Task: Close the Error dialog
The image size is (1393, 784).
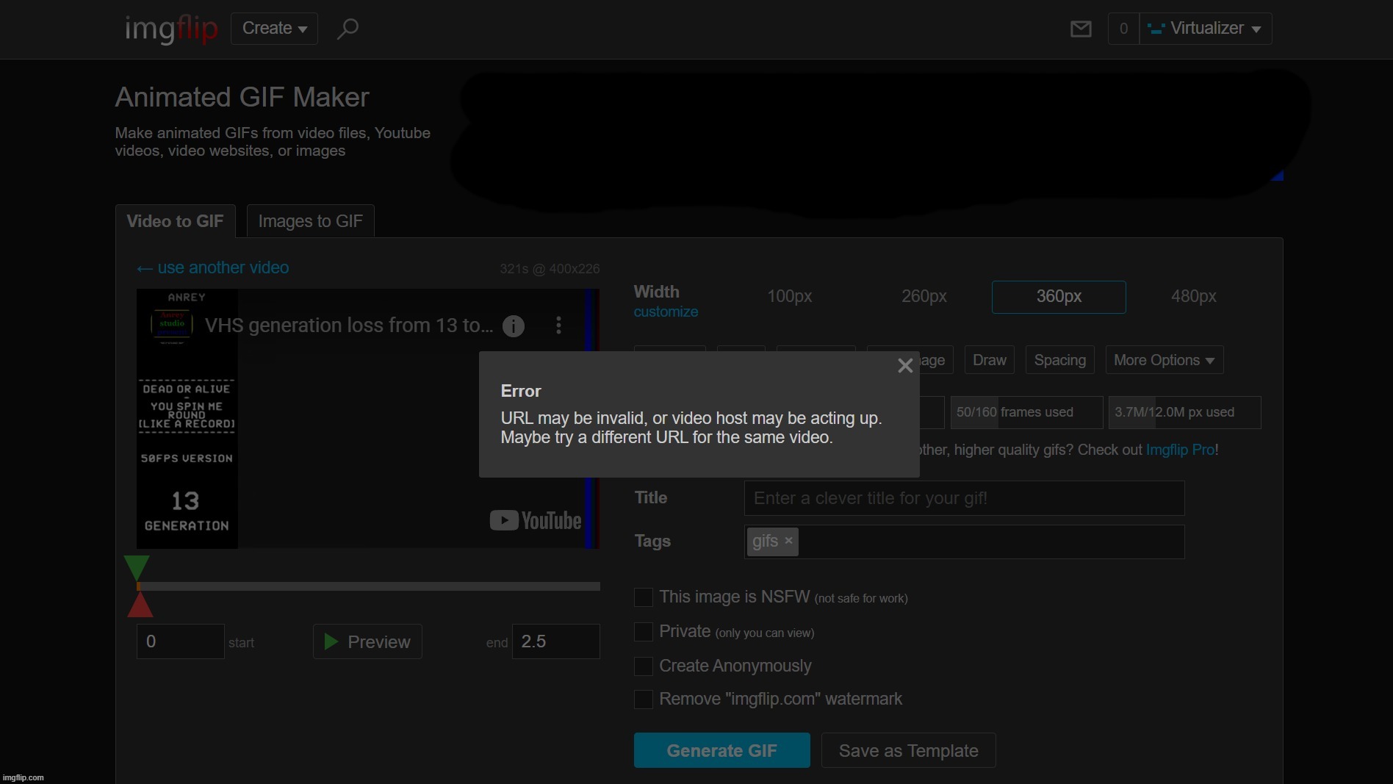Action: tap(905, 365)
